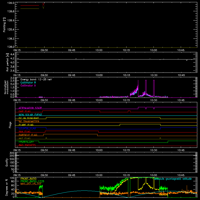Select the Pointing axis title
Screen dimensions: 200x200
point(4,25)
